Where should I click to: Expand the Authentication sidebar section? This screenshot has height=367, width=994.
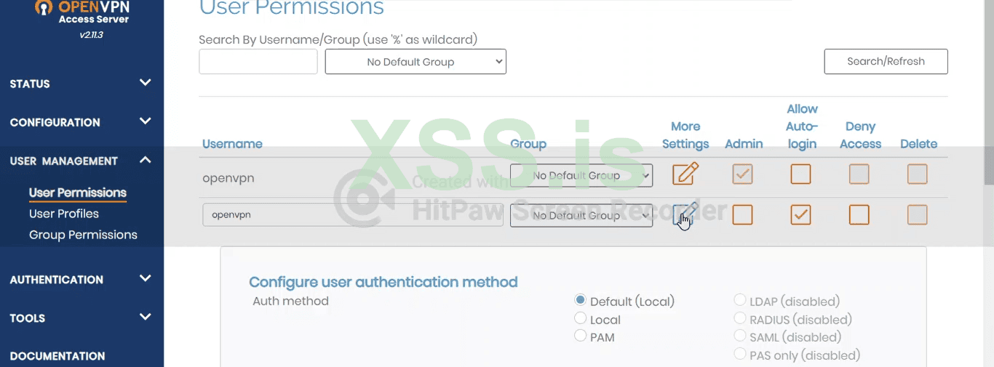tap(81, 279)
